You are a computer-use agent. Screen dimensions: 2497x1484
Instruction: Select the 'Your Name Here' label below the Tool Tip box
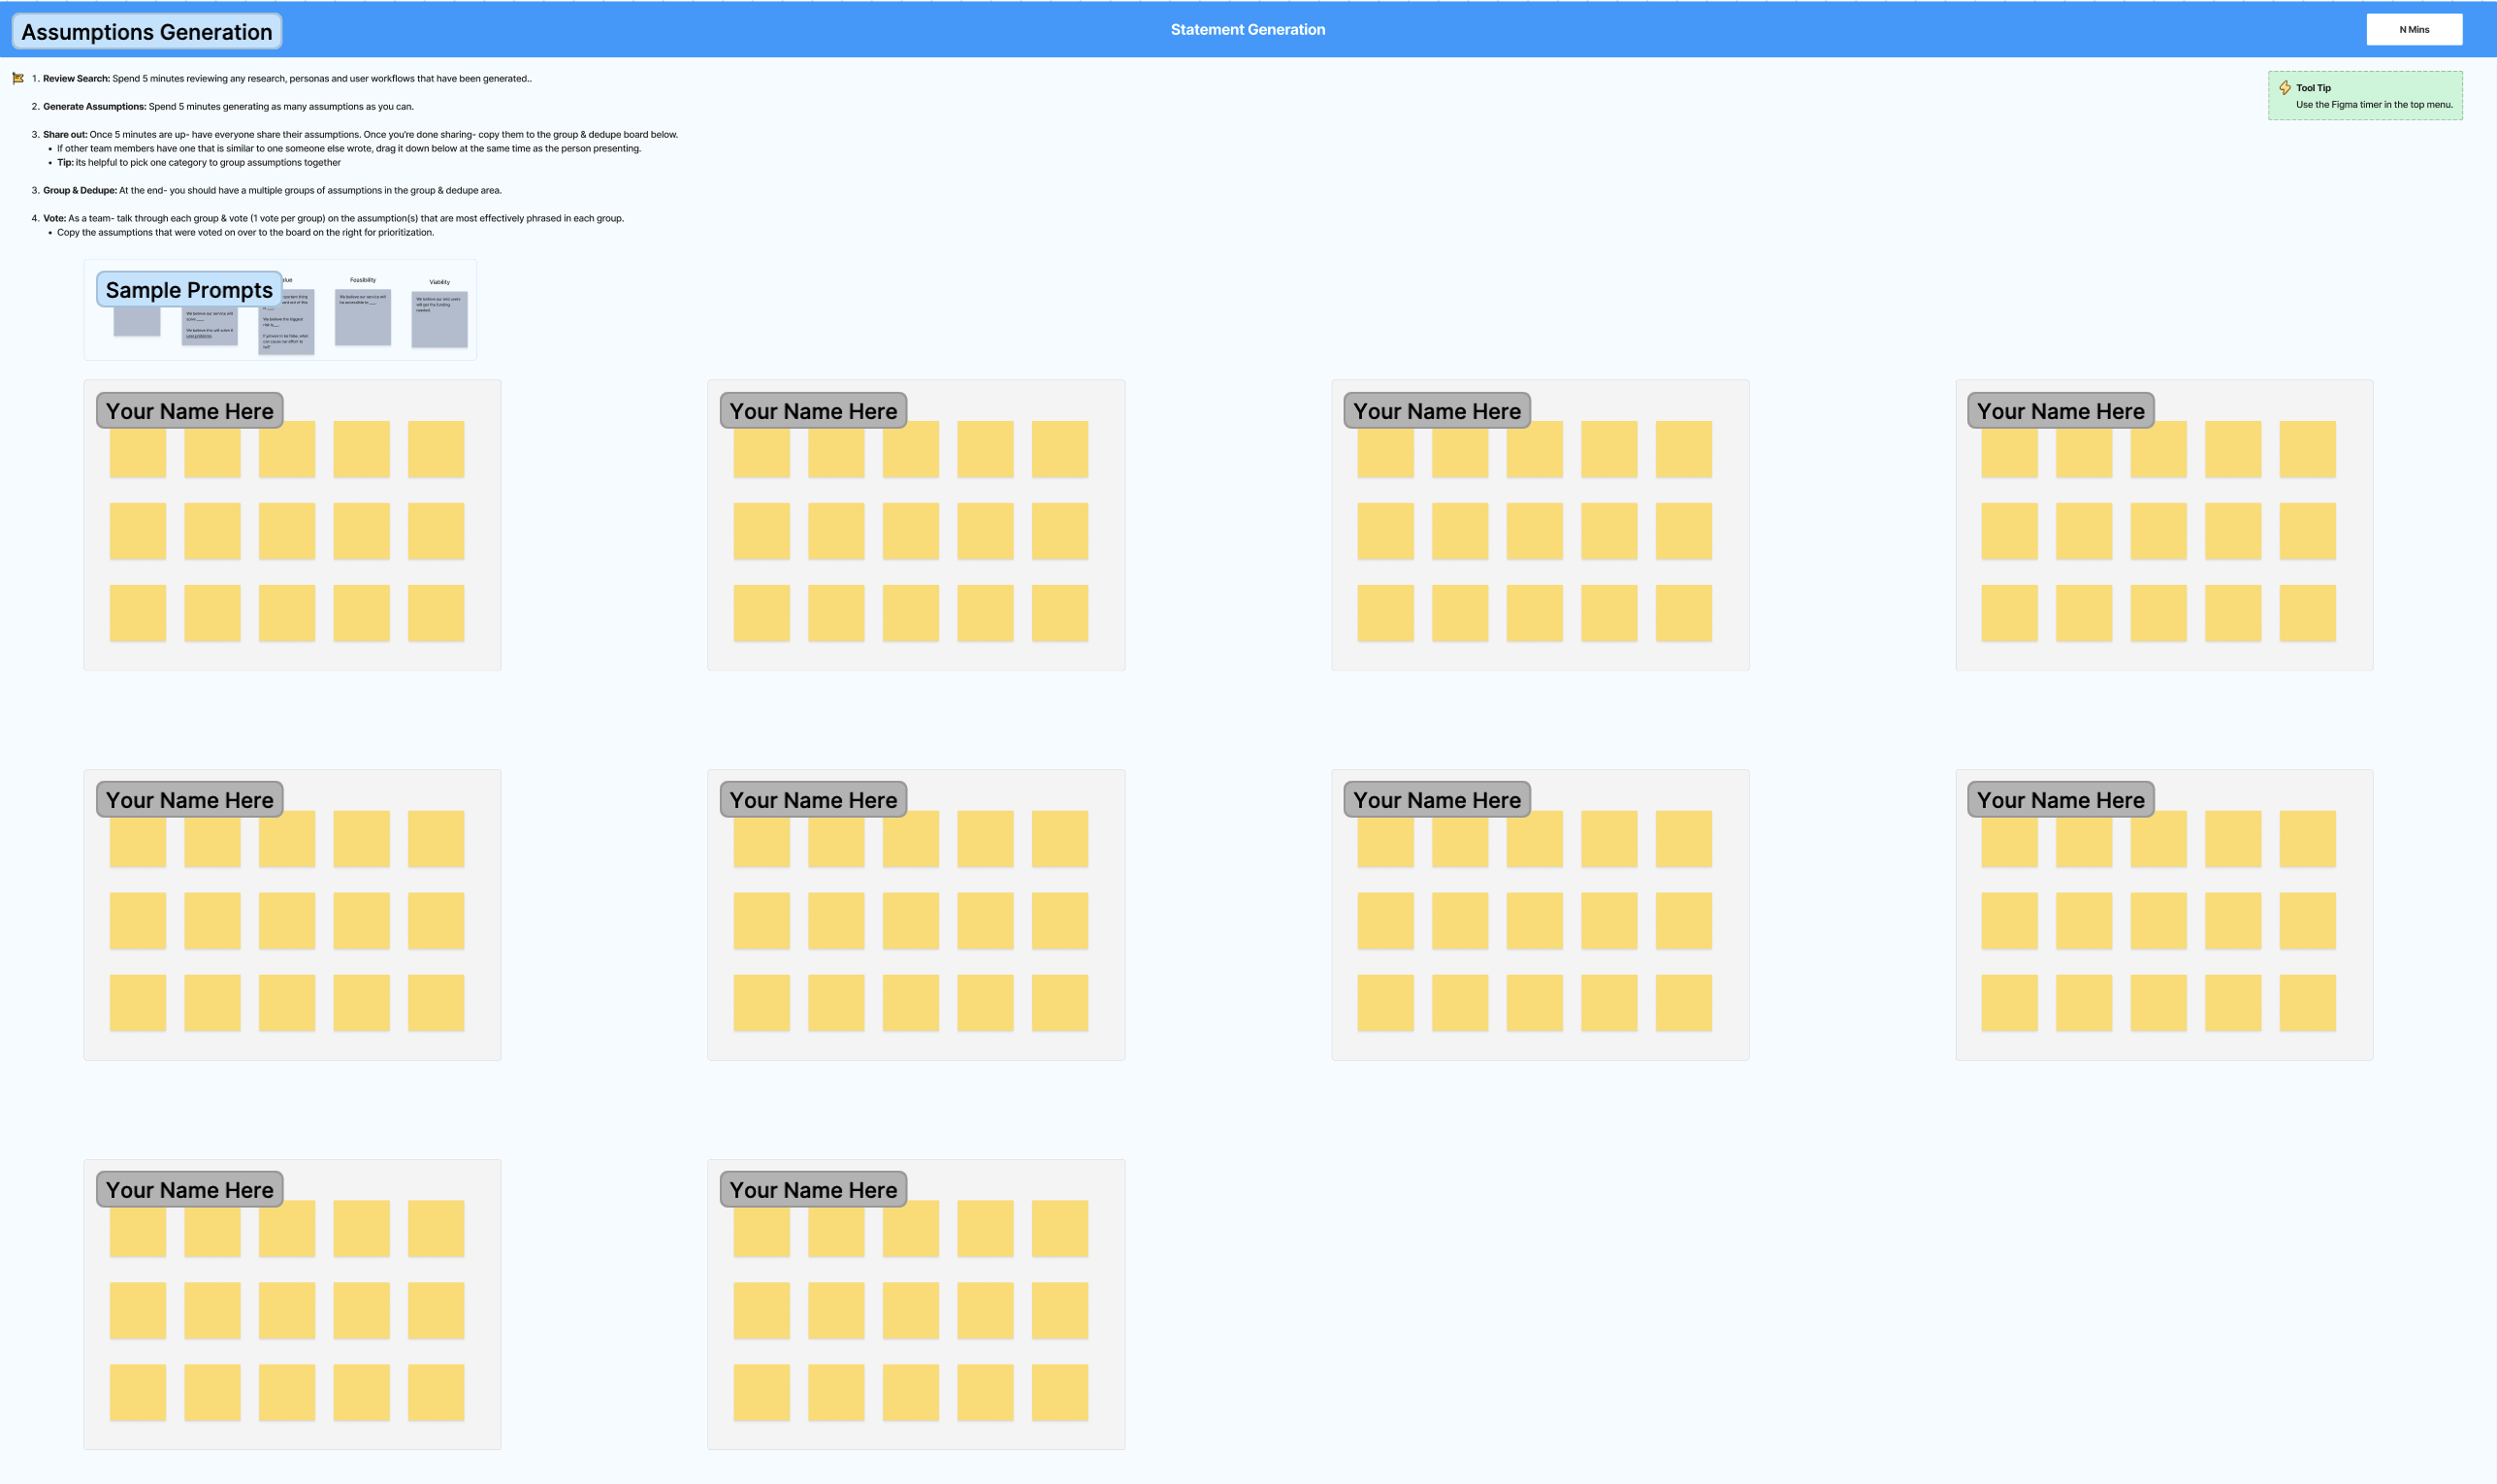(x=2060, y=411)
